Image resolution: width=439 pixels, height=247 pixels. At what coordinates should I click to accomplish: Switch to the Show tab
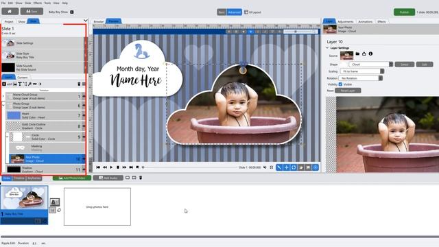(21, 21)
